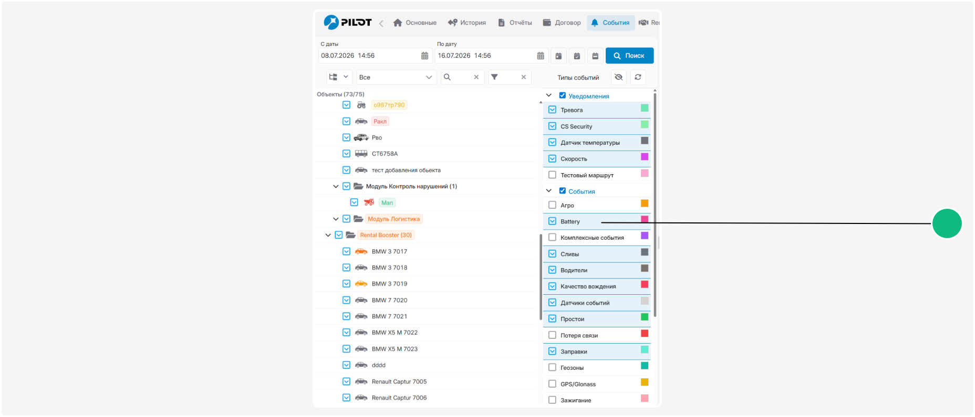Clear the filter field with the X
The width and height of the screenshot is (975, 417).
click(524, 77)
